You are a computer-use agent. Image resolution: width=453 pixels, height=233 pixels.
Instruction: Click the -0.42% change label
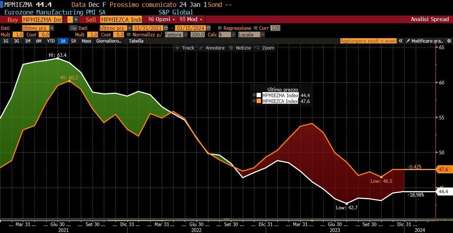[x=414, y=167]
